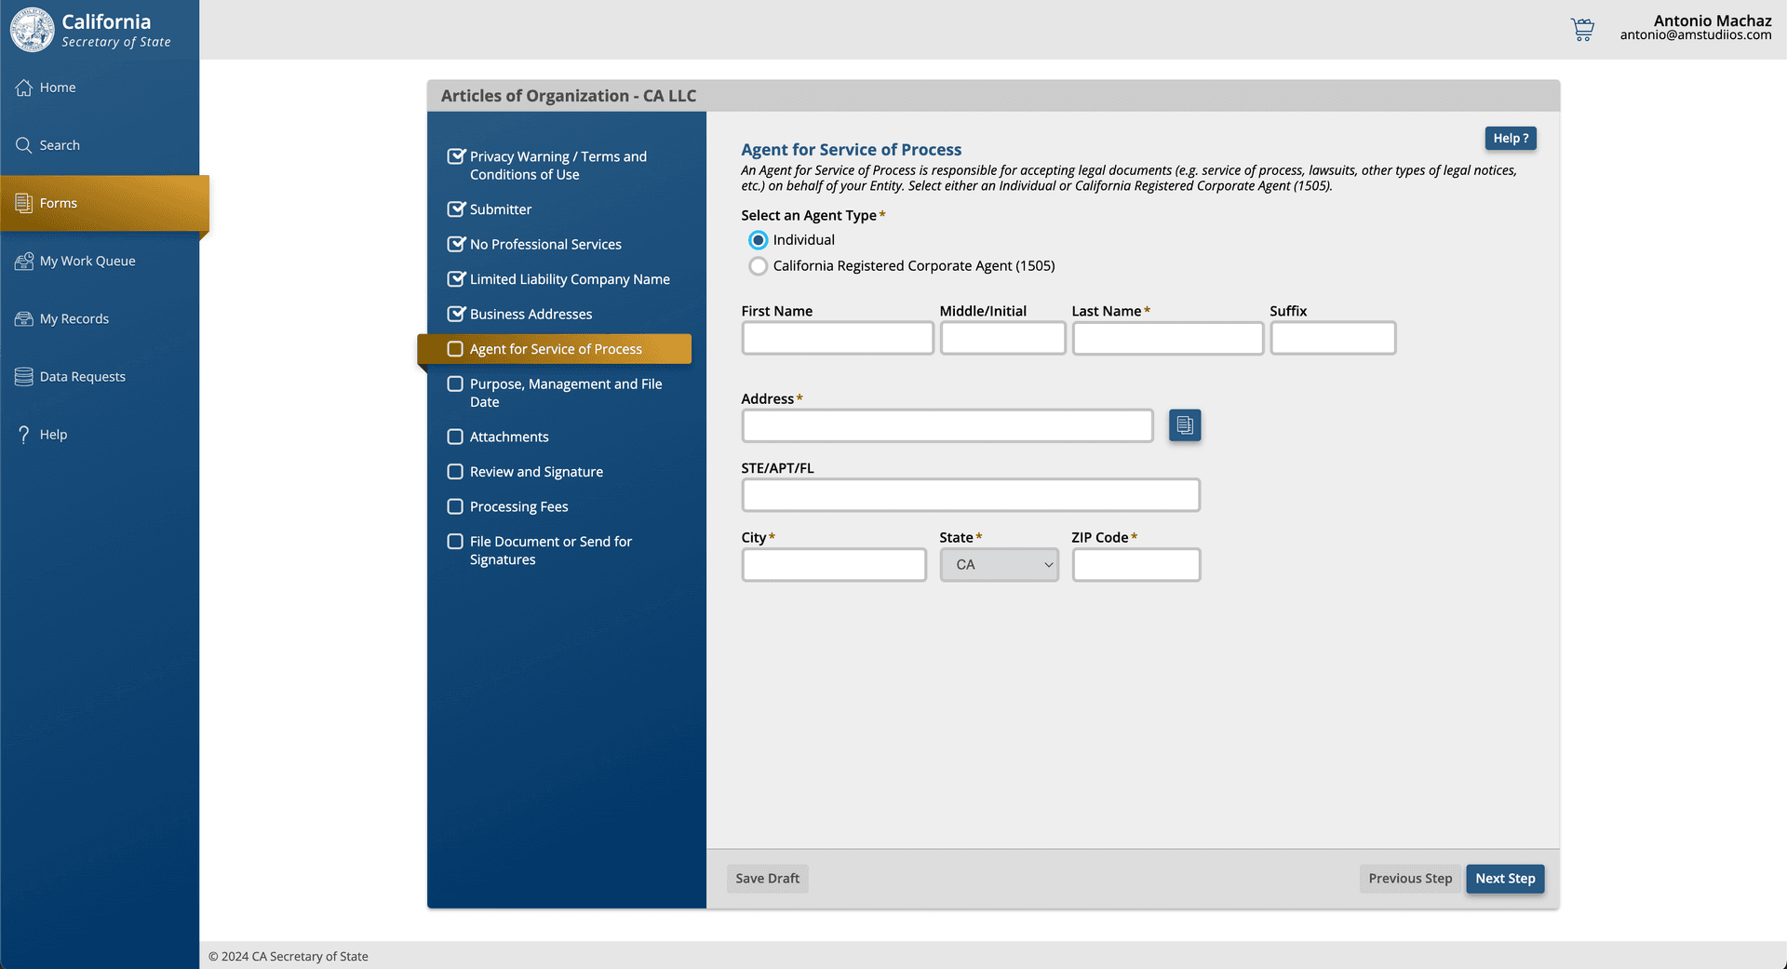Open the Forms sidebar menu item
This screenshot has height=969, width=1787.
58,203
